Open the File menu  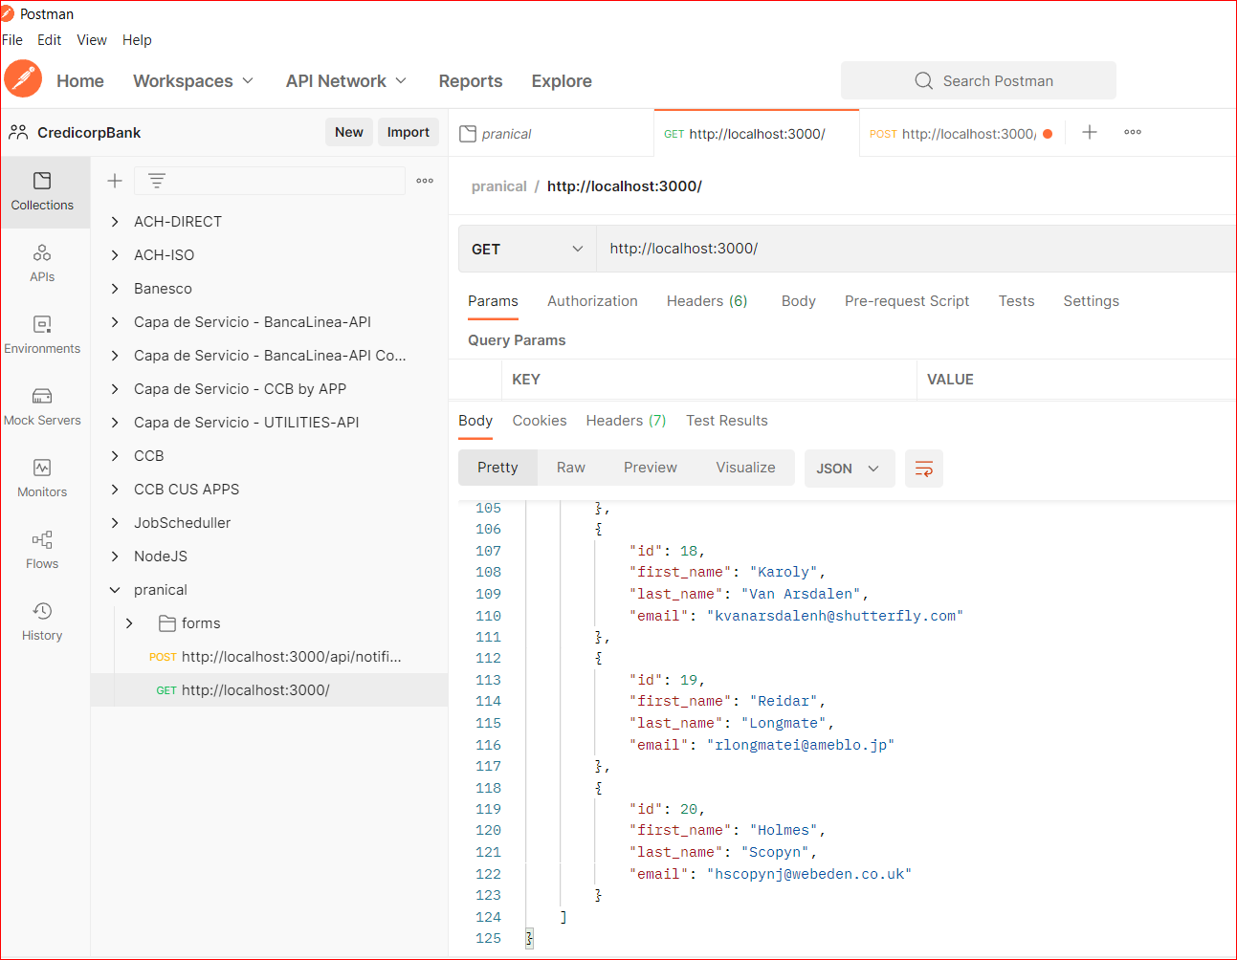coord(12,40)
